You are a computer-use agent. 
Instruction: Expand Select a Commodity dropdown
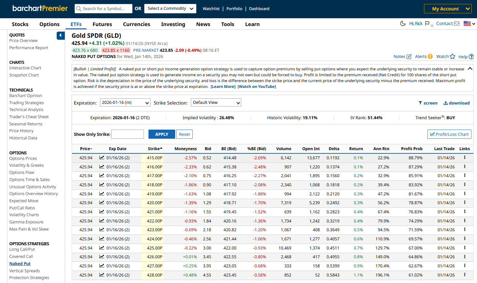[170, 9]
